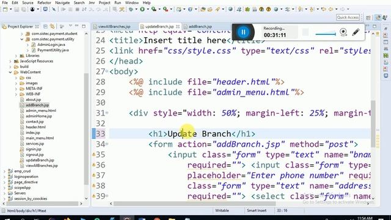Click the Terminate square toolbar icon
The height and width of the screenshot is (220, 391).
pos(78,9)
